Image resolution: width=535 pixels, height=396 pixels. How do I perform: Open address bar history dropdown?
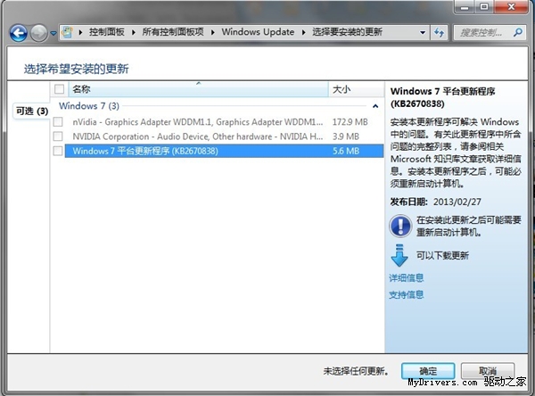423,32
